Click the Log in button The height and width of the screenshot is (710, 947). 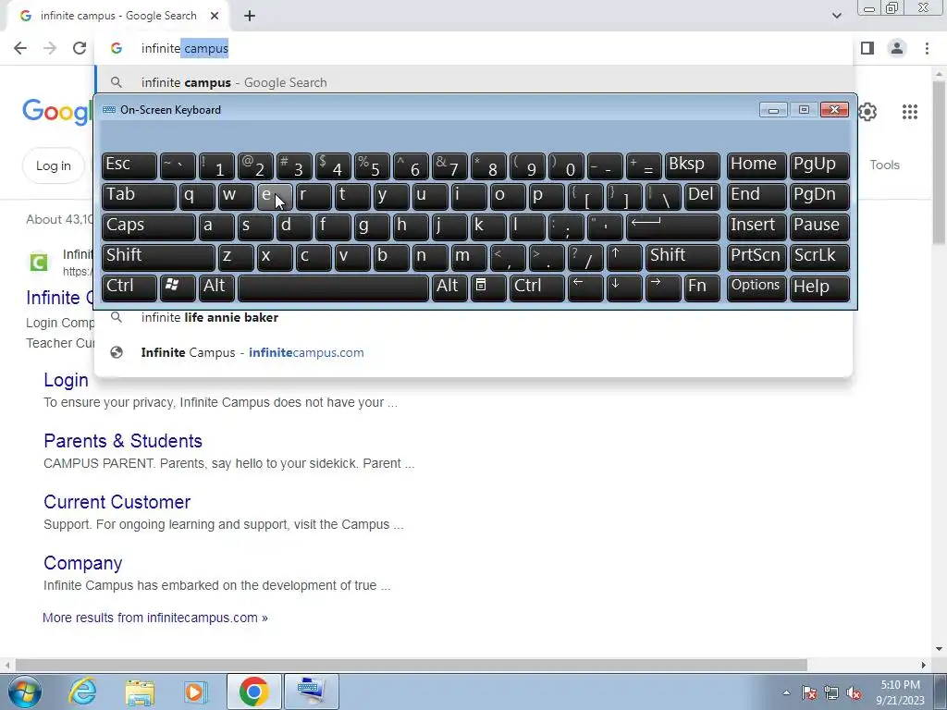53,165
